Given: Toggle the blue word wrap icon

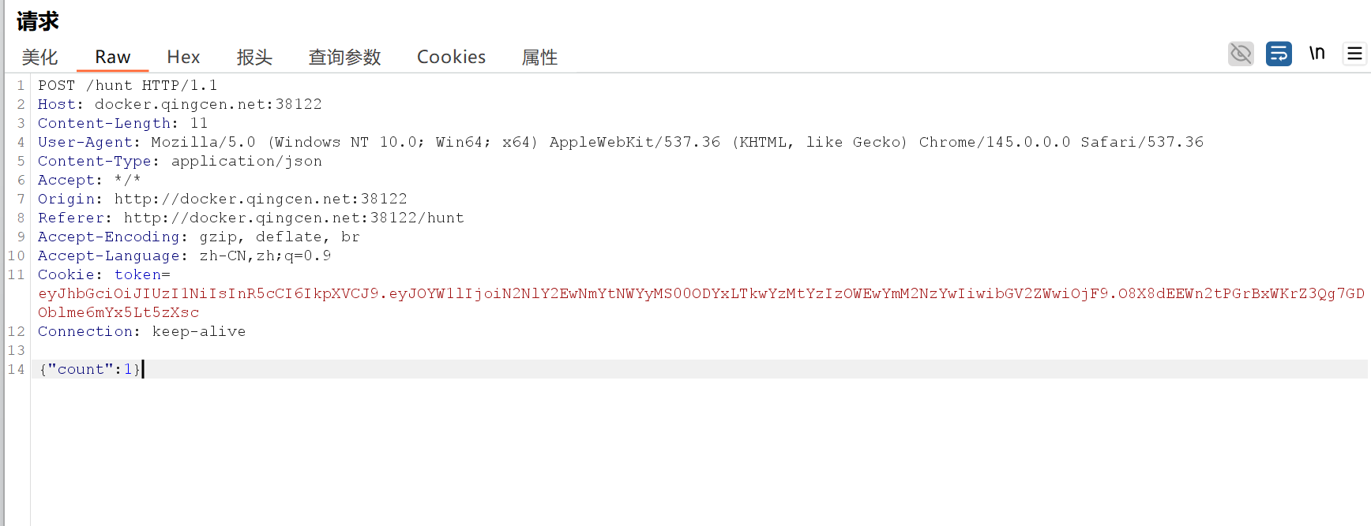Looking at the screenshot, I should pos(1279,54).
